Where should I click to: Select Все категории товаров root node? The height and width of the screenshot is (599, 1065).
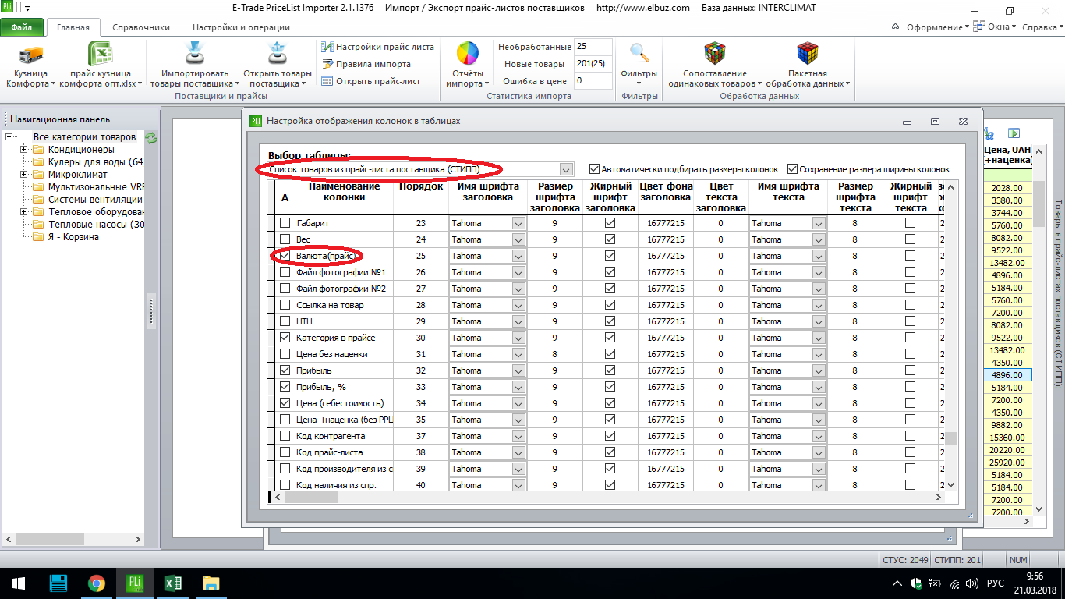(x=84, y=137)
